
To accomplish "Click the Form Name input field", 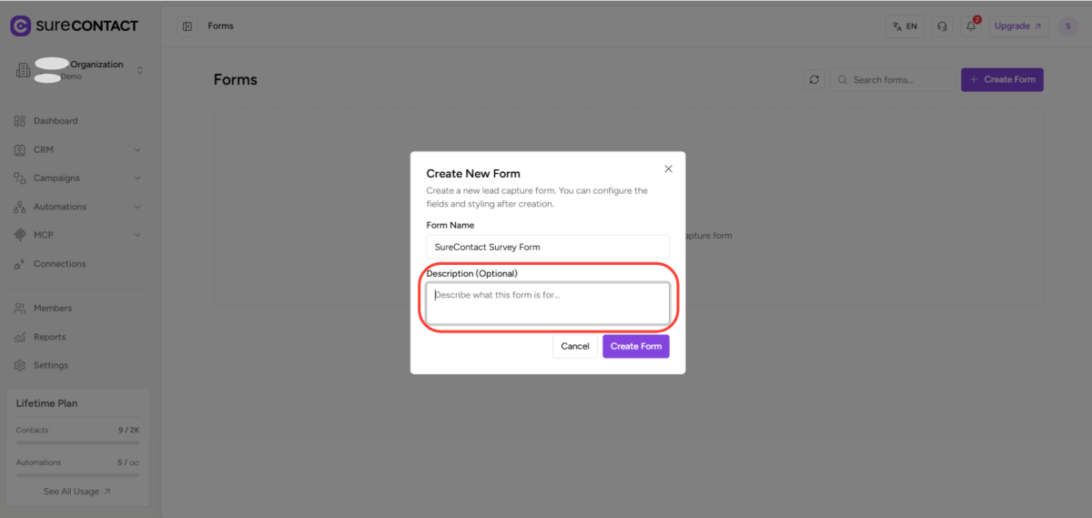I will click(x=548, y=247).
